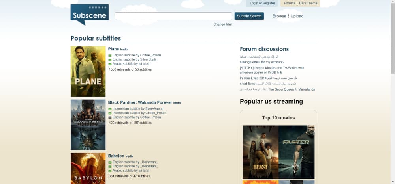Click the icon beside first _Bolhasani_ subtitle
Image resolution: width=395 pixels, height=184 pixels.
110,162
